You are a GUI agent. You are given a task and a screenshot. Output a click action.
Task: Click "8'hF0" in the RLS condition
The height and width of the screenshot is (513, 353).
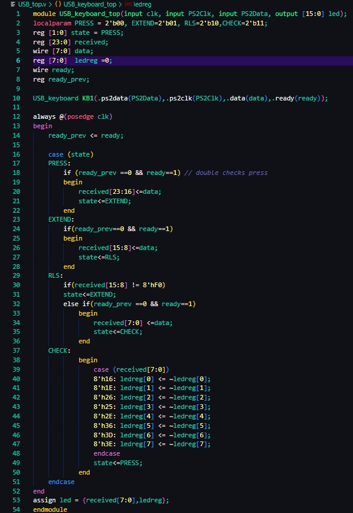(152, 285)
